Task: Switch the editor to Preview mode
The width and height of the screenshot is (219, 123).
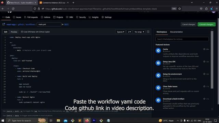Action: 14,32
